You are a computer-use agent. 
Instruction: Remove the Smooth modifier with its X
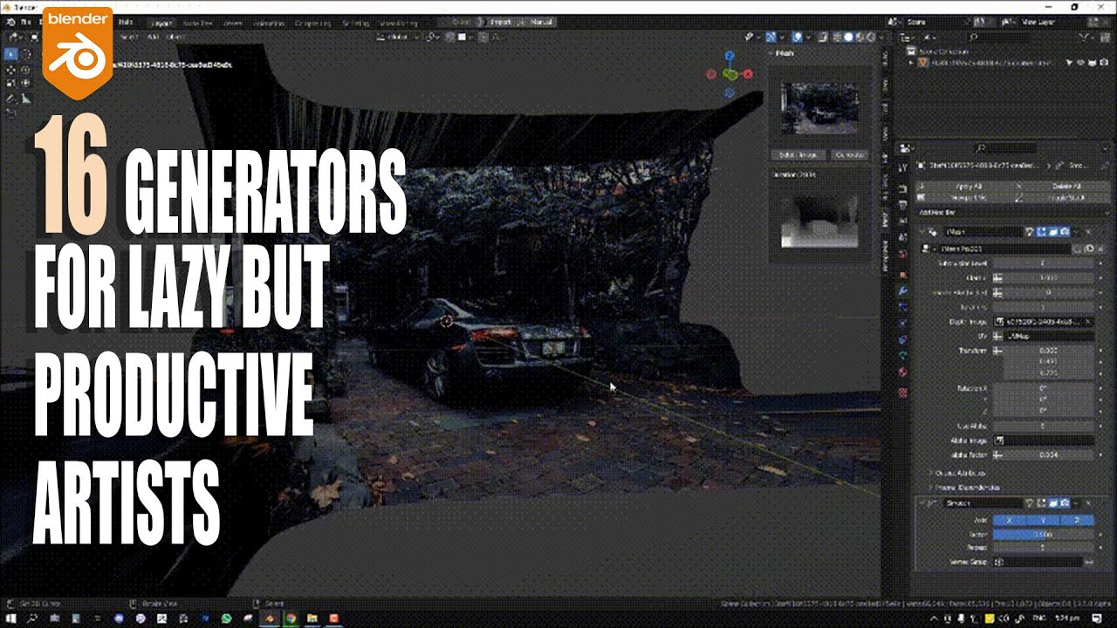click(1087, 503)
